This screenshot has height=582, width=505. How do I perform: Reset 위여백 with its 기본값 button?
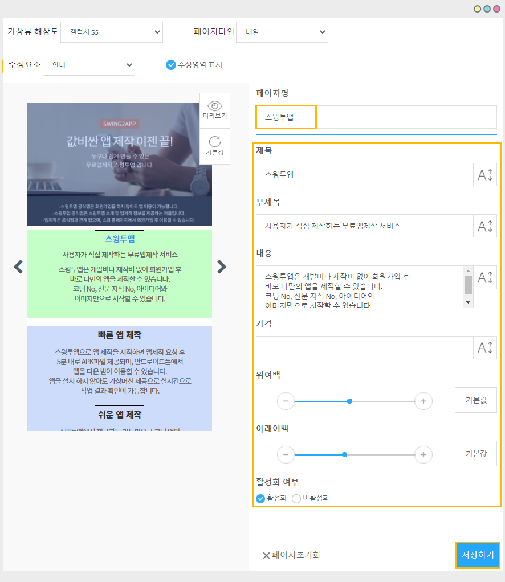pos(476,400)
